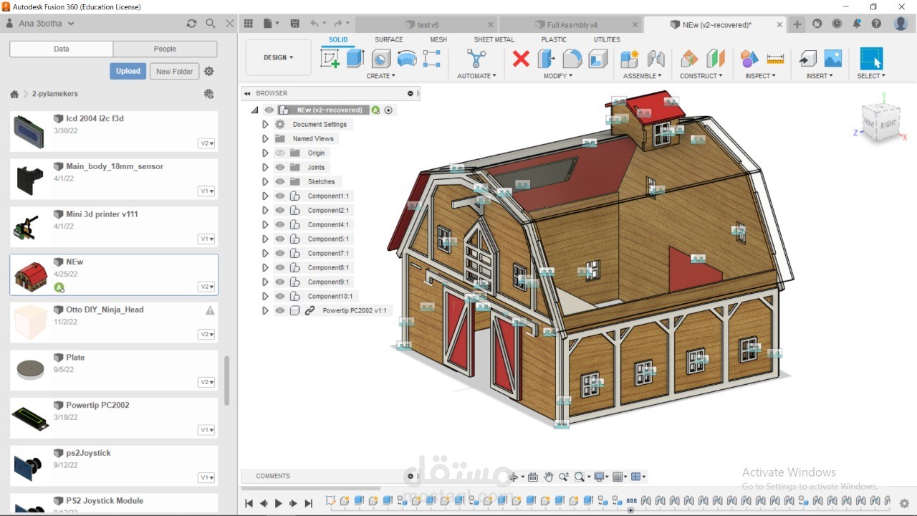Click the Measure tool under Inspect
917x516 pixels.
pyautogui.click(x=775, y=59)
